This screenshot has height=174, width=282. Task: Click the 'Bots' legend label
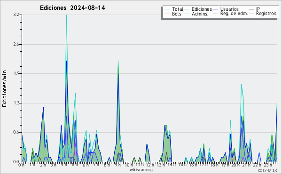coord(176,14)
